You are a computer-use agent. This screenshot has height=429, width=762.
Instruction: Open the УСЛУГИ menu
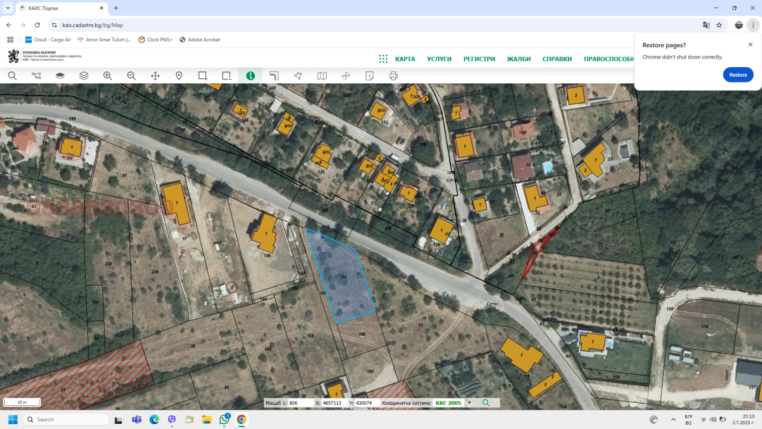click(439, 59)
